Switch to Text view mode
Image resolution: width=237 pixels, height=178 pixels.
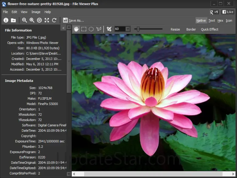tap(212, 20)
